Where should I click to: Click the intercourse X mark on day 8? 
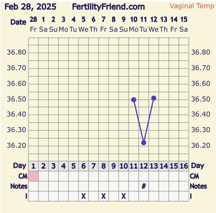click(104, 196)
